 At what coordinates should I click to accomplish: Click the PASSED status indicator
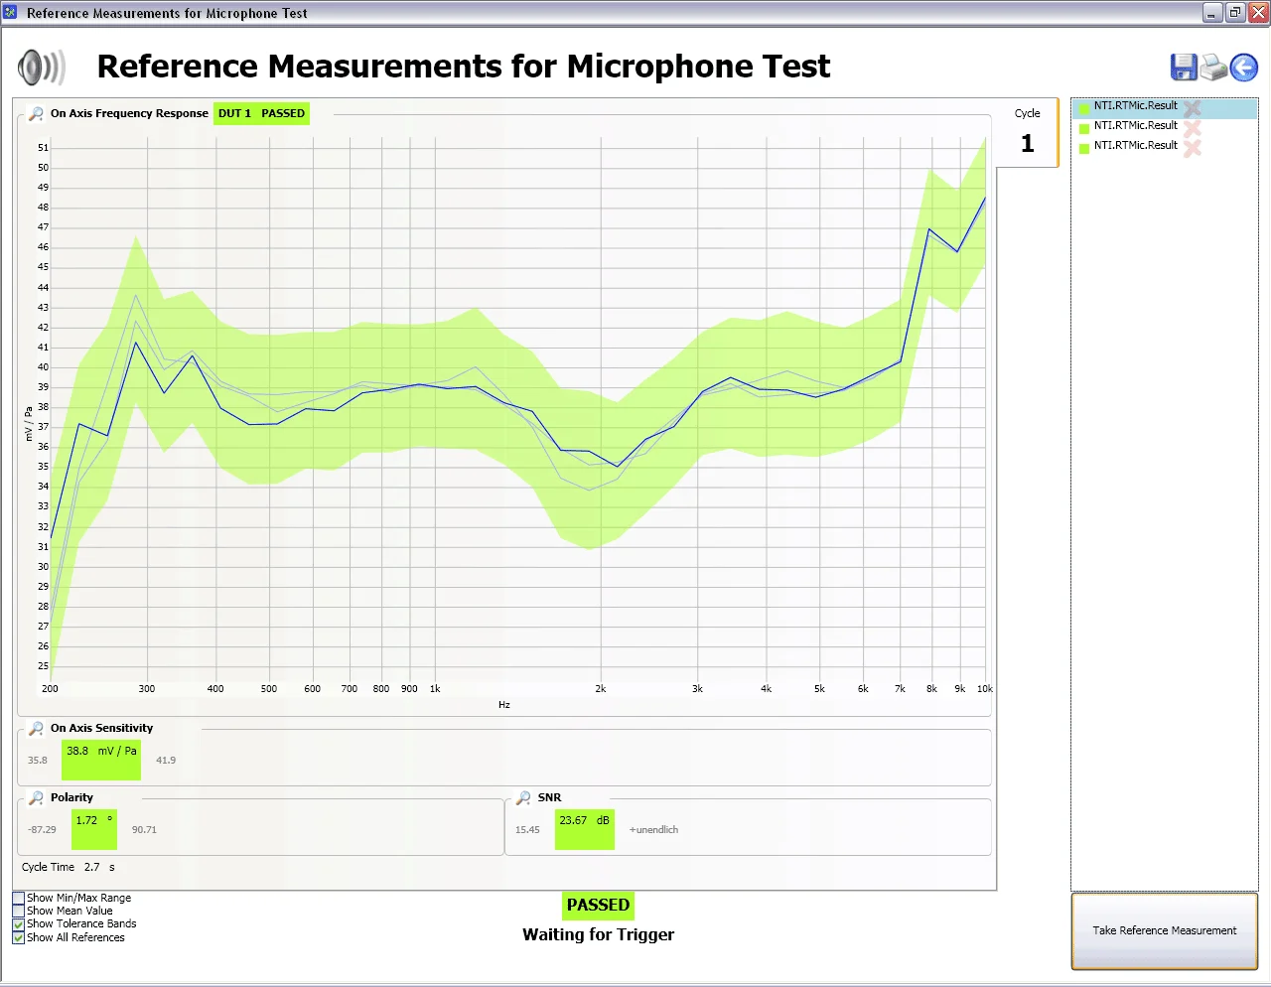pos(598,905)
